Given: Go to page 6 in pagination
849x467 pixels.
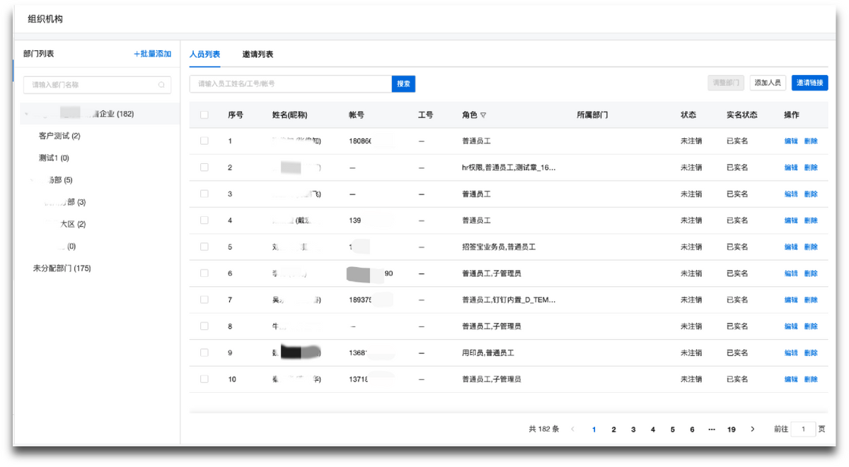Looking at the screenshot, I should pyautogui.click(x=692, y=430).
